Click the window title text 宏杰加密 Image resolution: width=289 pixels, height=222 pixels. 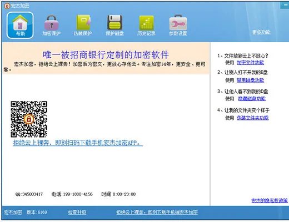[20, 6]
